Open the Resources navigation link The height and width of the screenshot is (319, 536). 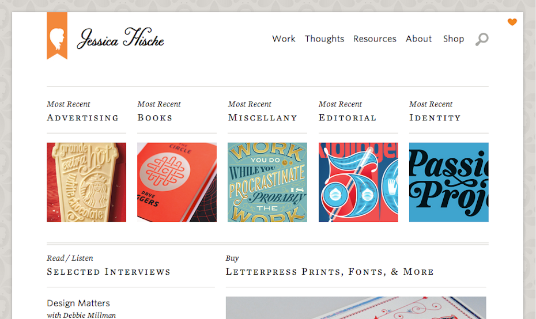click(x=375, y=39)
